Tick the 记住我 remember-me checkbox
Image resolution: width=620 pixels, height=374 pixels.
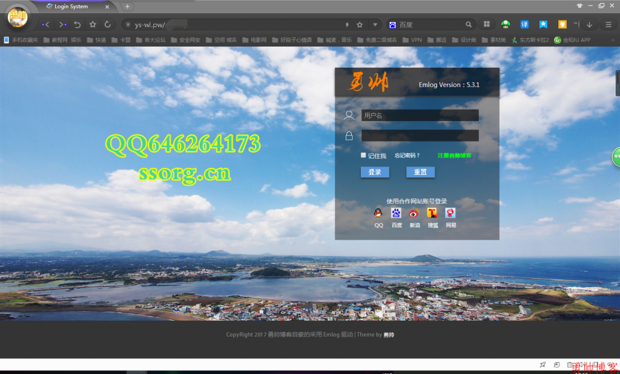click(363, 156)
